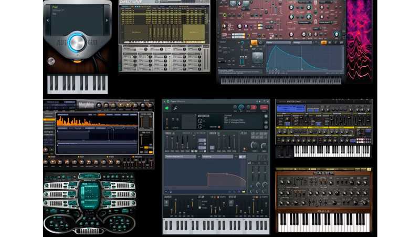Image resolution: width=420 pixels, height=237 pixels.
Task: Play a key on PoiZone's keyboard
Action: click(x=332, y=151)
